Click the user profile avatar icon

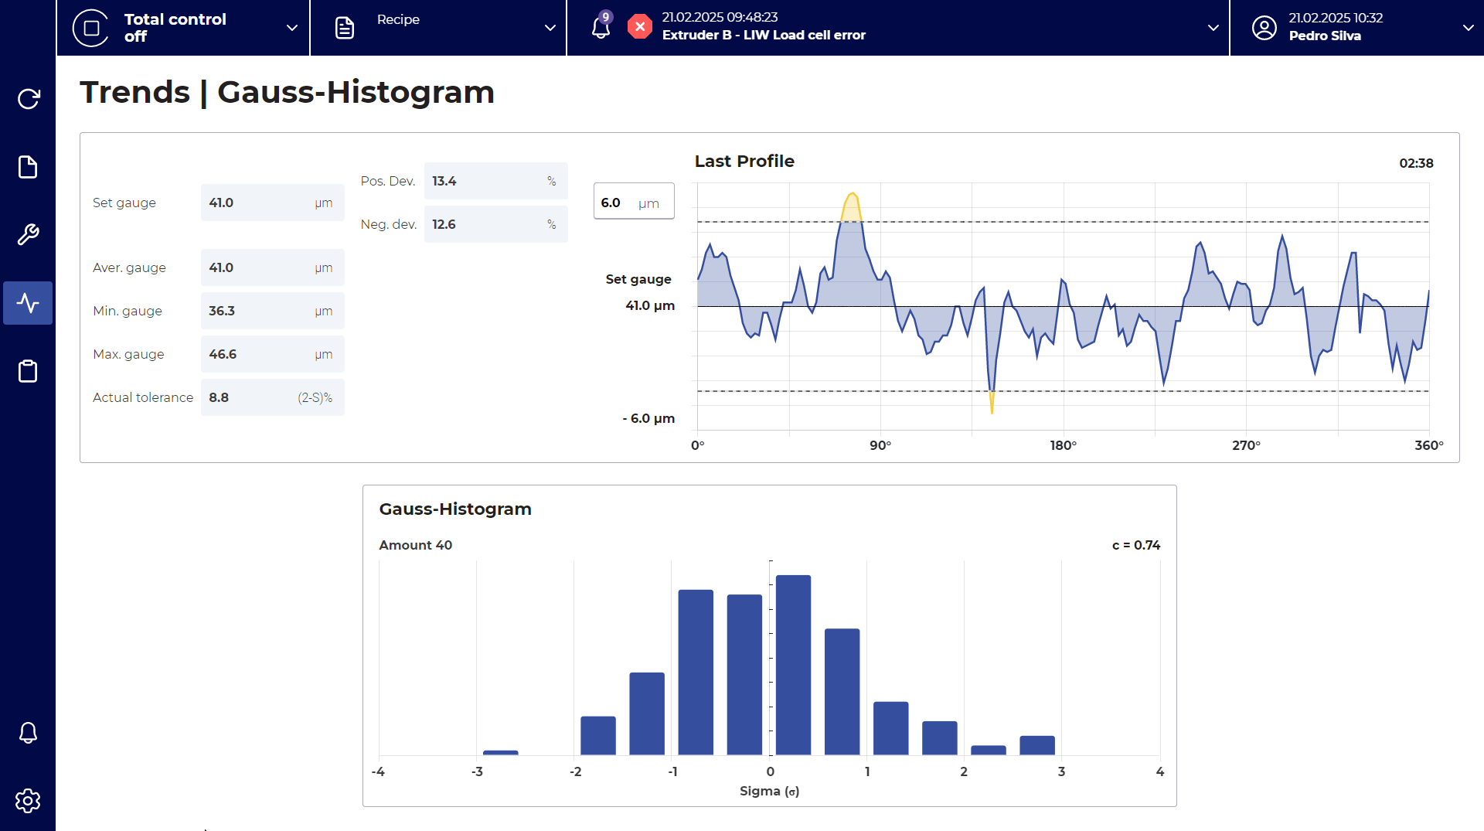1264,28
